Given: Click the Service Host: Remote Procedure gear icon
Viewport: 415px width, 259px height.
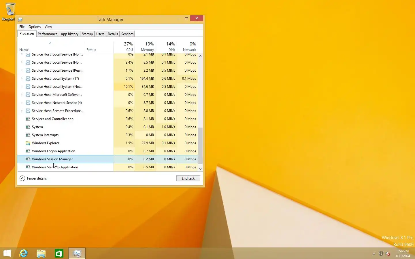Looking at the screenshot, I should pyautogui.click(x=28, y=111).
